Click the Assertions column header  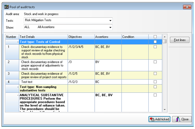[108, 37]
